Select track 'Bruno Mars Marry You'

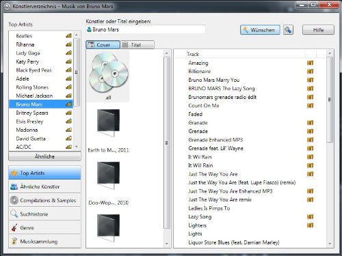pyautogui.click(x=213, y=80)
